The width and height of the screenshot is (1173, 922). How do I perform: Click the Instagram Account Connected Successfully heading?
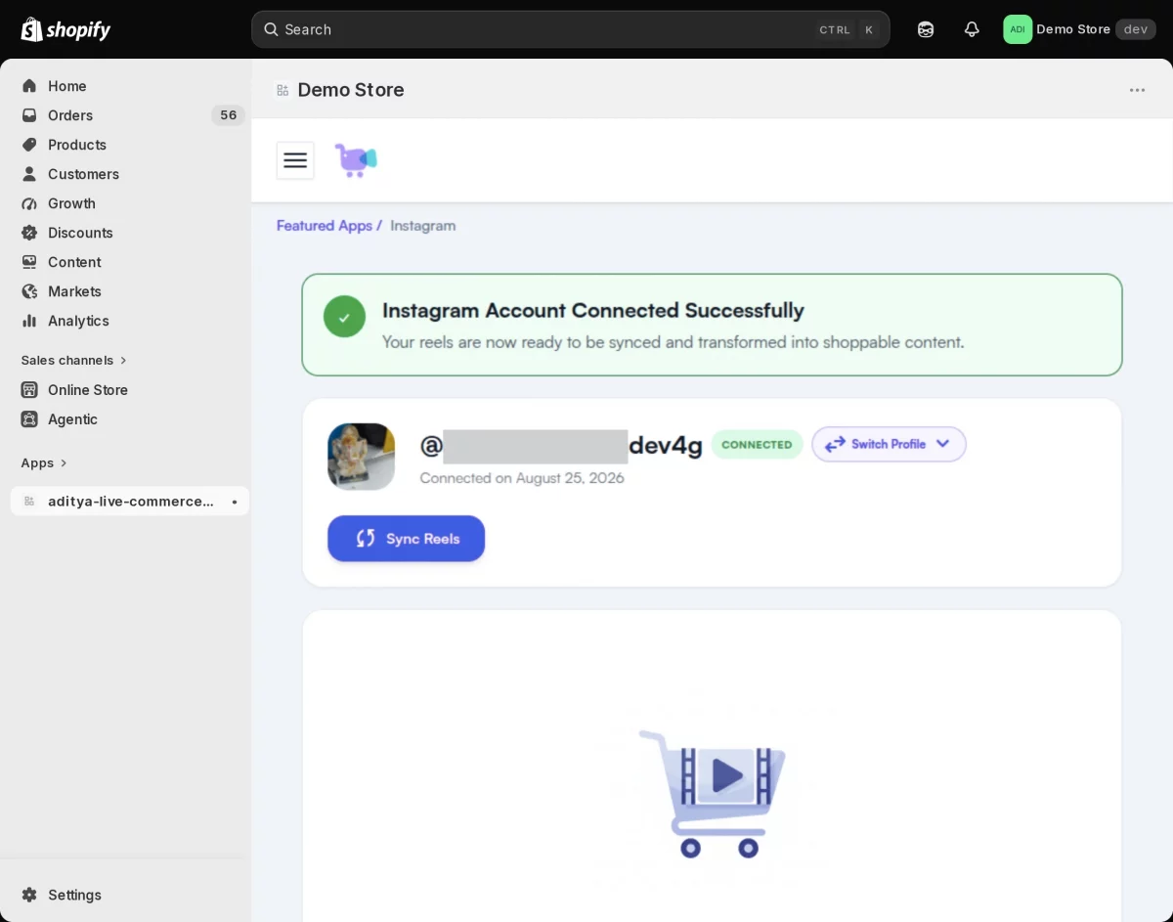pos(593,311)
